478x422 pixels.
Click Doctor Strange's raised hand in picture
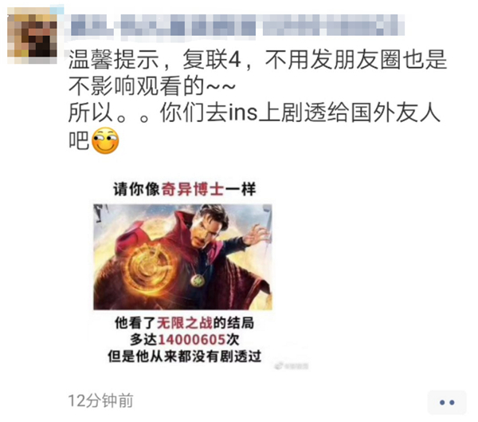coord(257,235)
